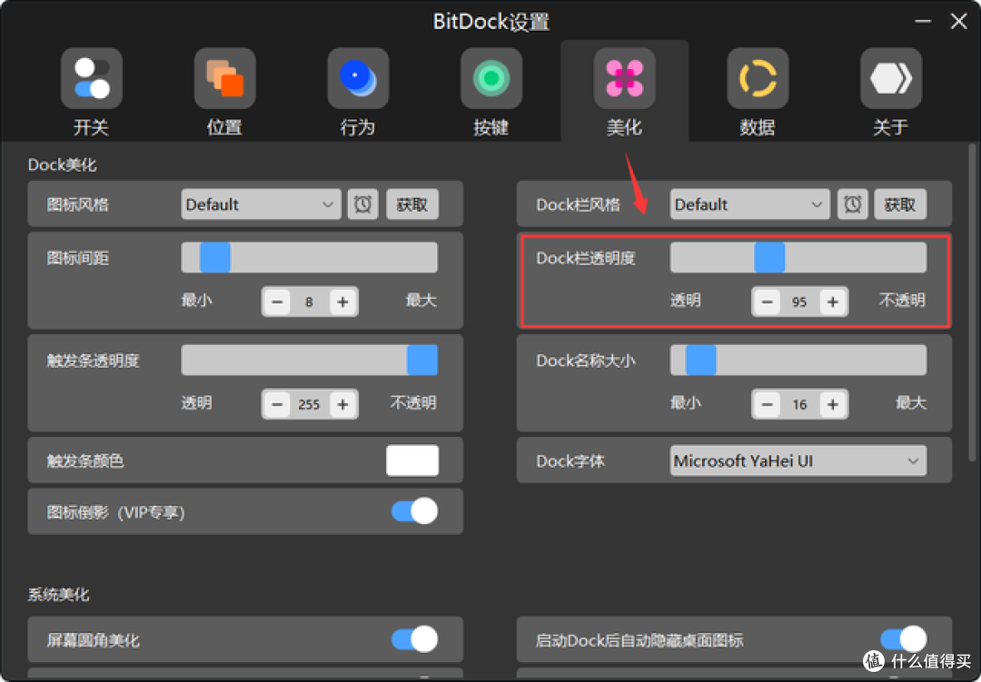Click the 图标间距 slider handle

[x=215, y=258]
